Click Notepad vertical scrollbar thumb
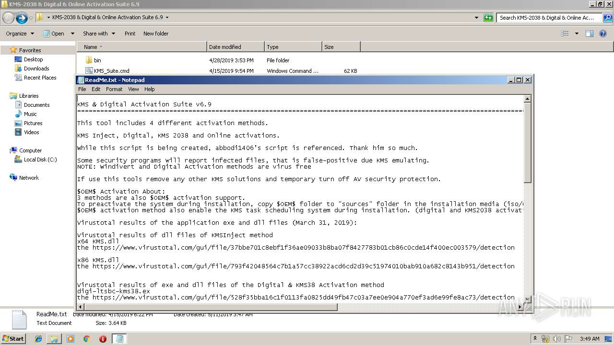Viewport: 614px width, 345px height. point(527,143)
